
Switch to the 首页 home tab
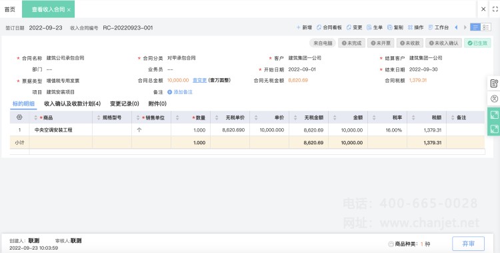click(10, 9)
